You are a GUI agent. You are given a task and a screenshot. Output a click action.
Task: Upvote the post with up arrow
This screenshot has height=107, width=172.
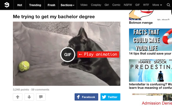[17, 97]
